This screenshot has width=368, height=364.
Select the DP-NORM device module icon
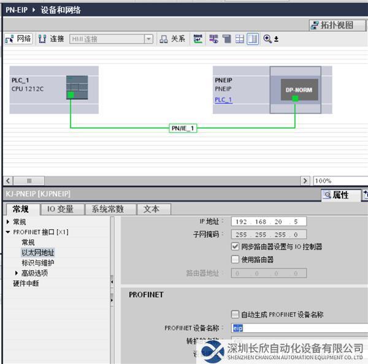(295, 89)
